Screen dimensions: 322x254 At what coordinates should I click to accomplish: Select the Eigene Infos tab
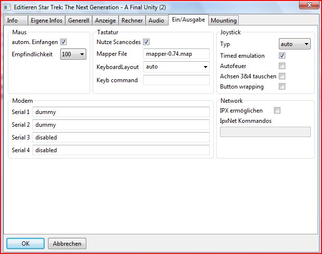click(46, 21)
